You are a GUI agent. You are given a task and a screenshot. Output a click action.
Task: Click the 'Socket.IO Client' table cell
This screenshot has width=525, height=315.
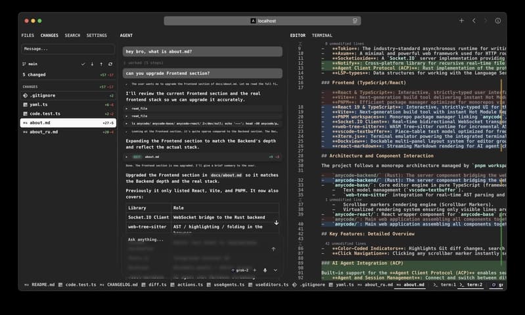[148, 218]
